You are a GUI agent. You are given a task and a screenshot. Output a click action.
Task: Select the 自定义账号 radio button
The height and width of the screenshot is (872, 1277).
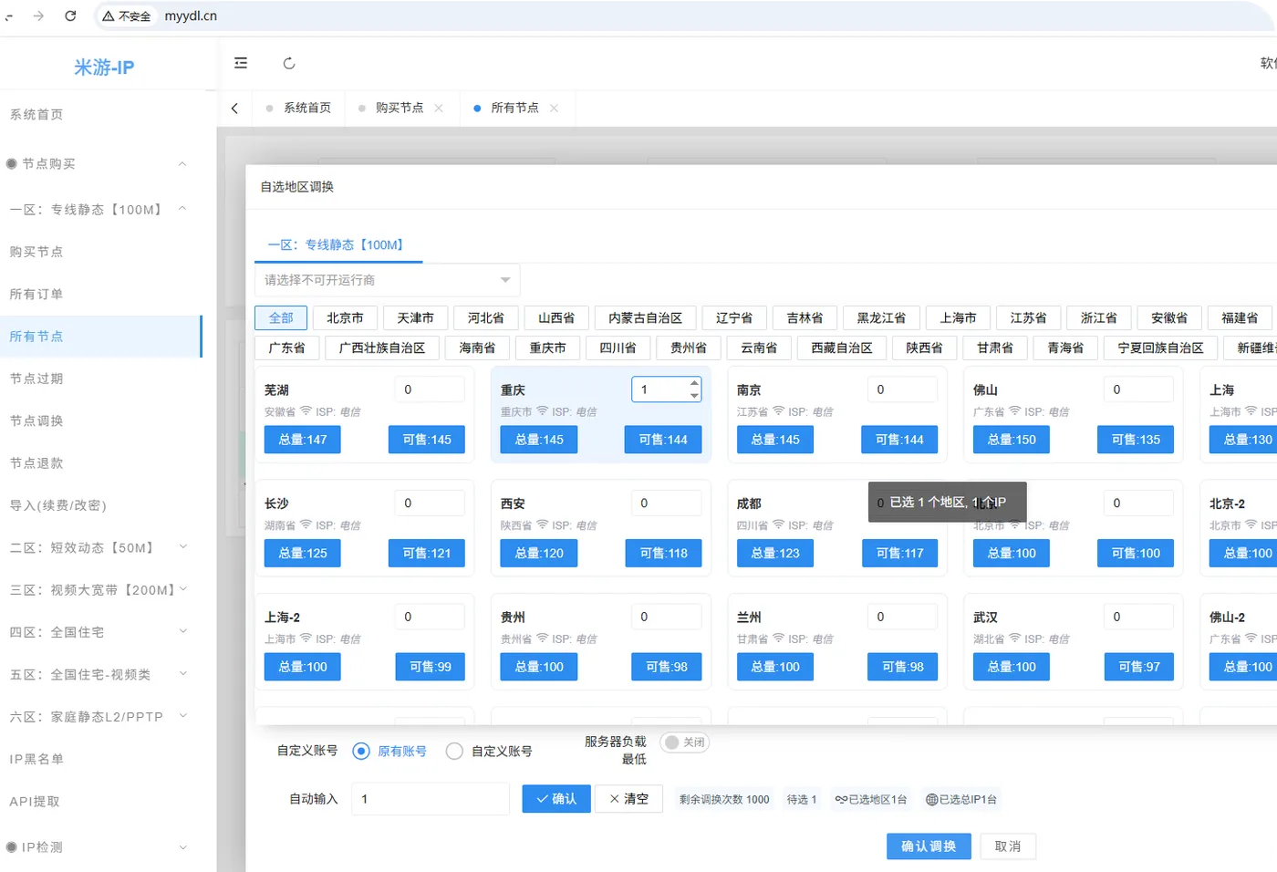[454, 752]
